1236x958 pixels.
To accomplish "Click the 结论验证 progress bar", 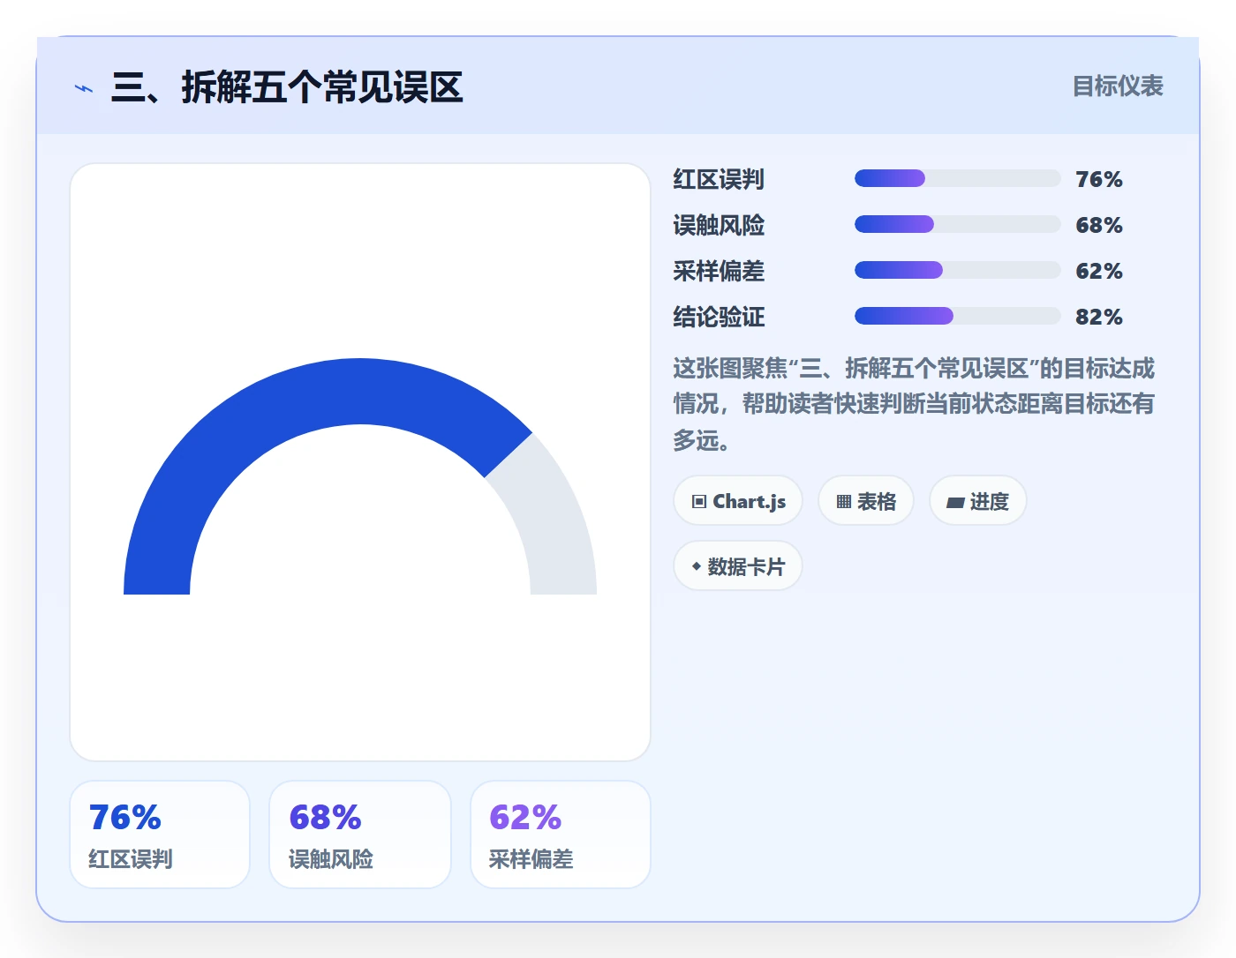I will tap(957, 316).
